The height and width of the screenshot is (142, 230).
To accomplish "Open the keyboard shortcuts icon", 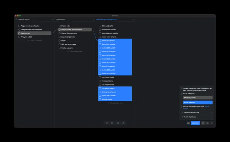I will [207, 123].
